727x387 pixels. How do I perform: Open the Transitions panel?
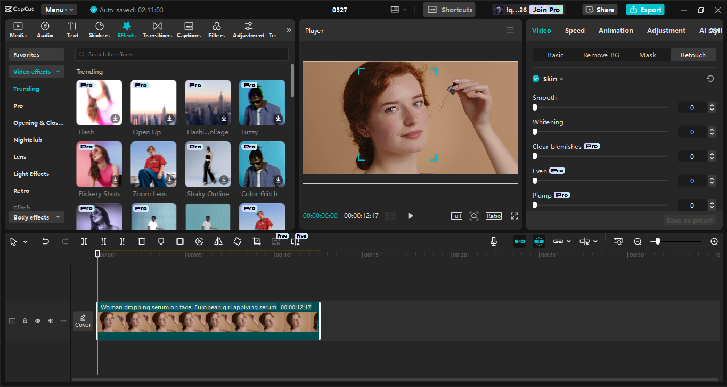(x=157, y=30)
